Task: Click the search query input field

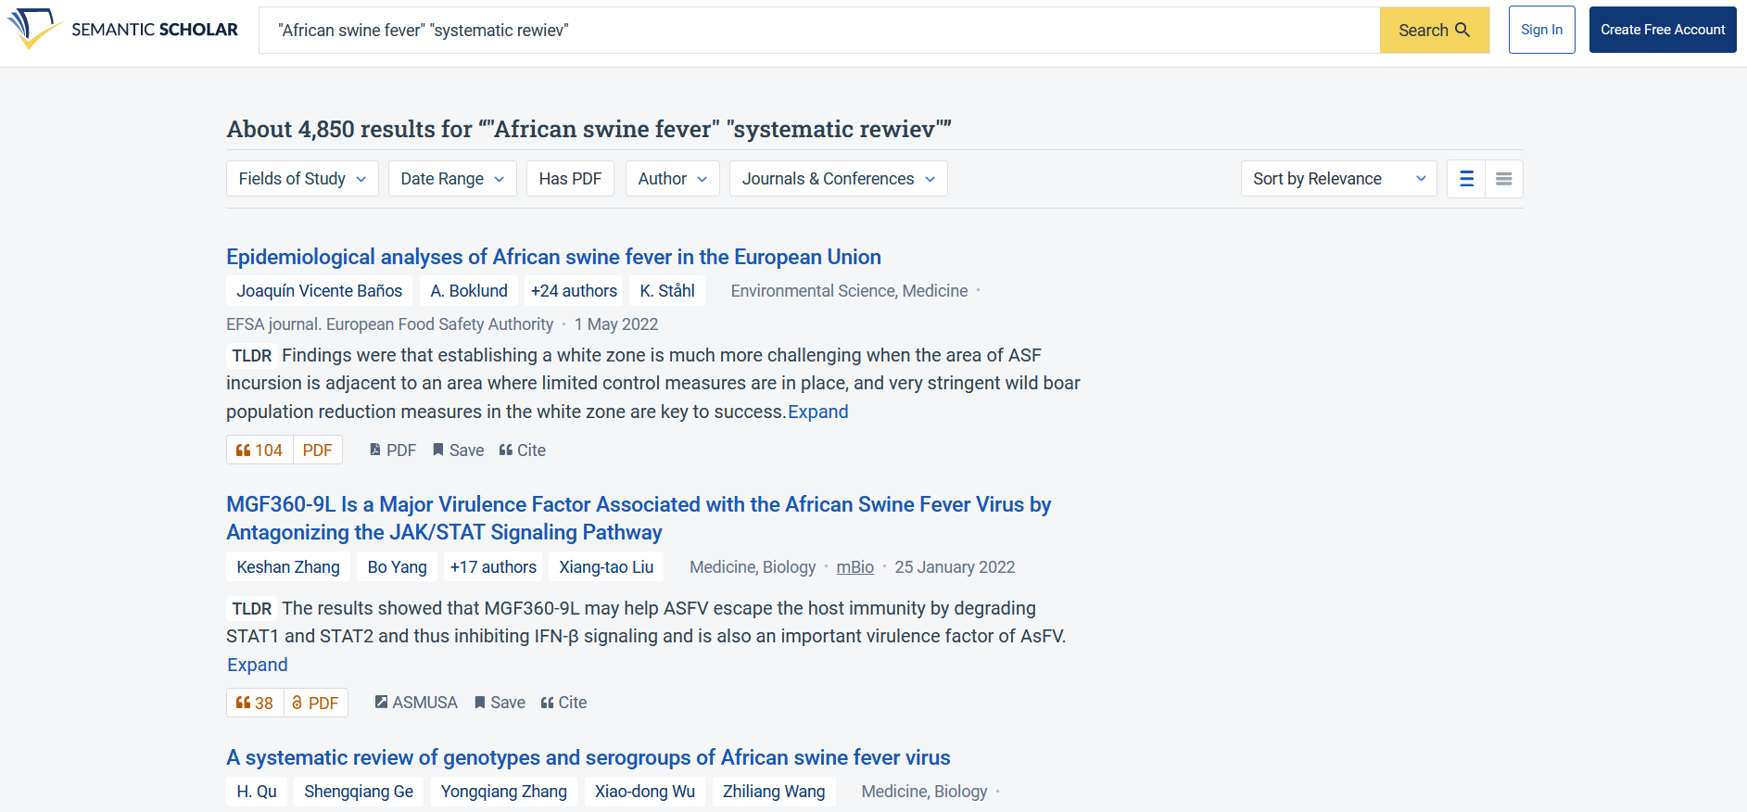Action: coord(819,31)
